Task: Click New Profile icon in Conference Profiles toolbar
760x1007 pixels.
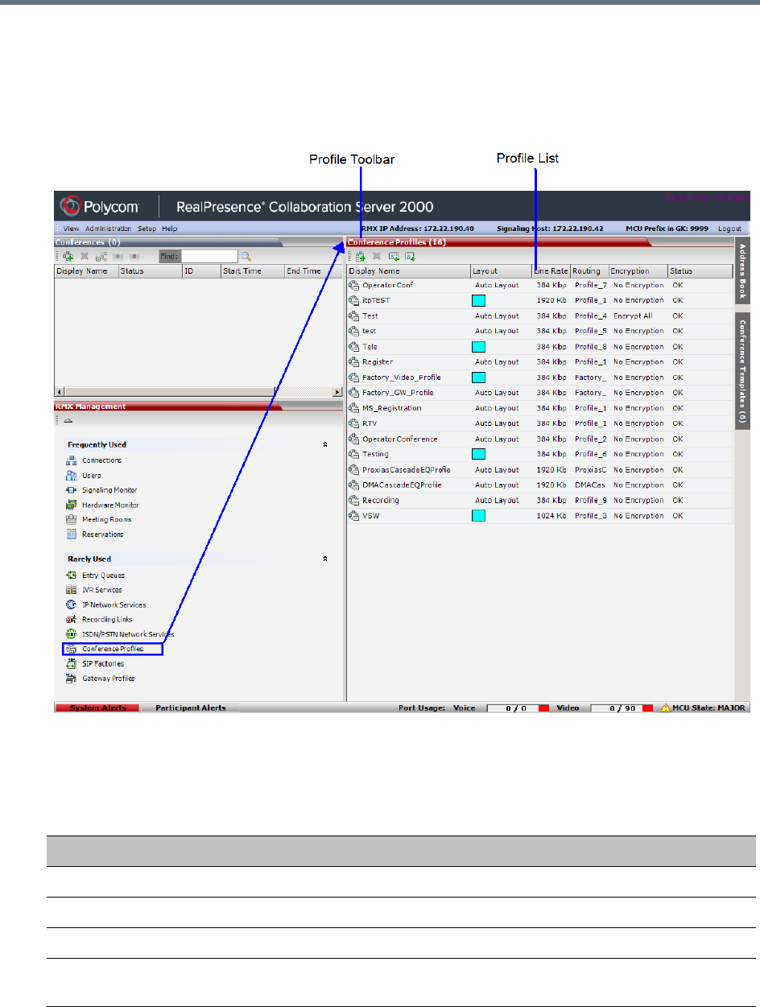Action: click(x=361, y=256)
